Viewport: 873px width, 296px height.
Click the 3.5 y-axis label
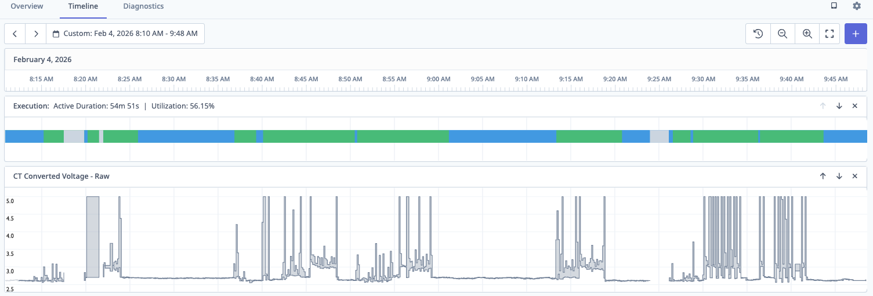[10, 254]
